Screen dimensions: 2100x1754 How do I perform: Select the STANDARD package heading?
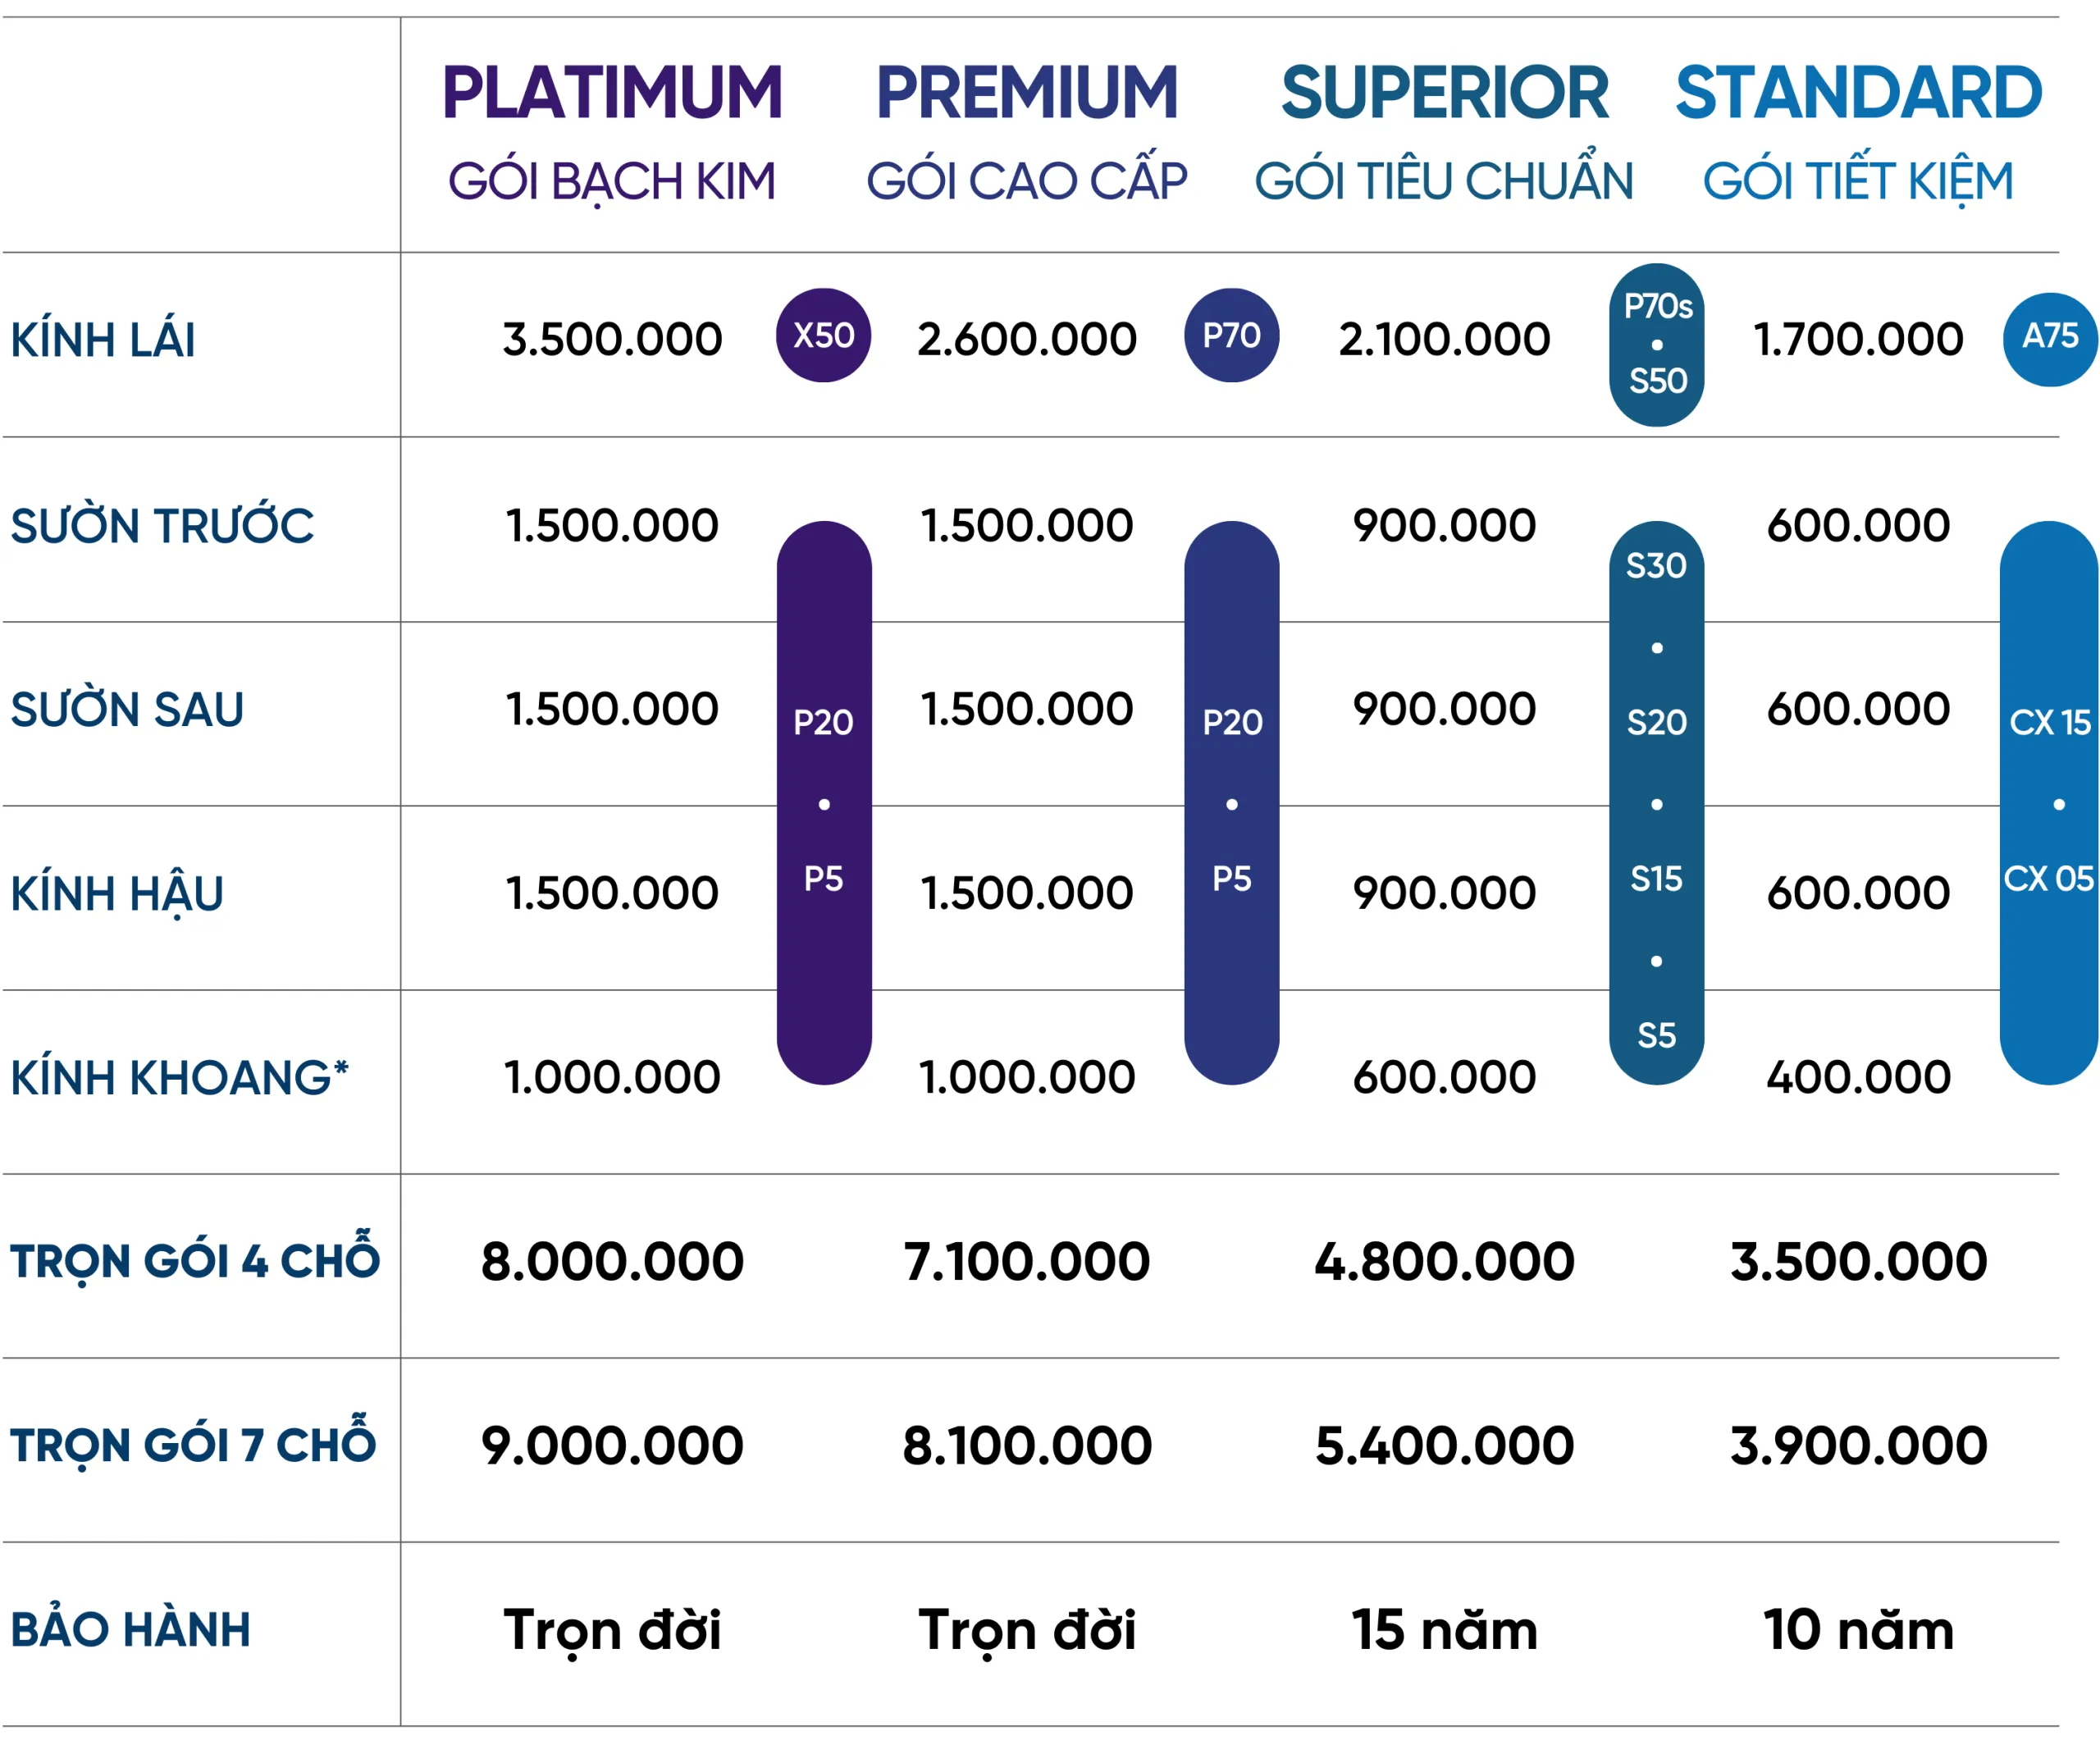1858,93
